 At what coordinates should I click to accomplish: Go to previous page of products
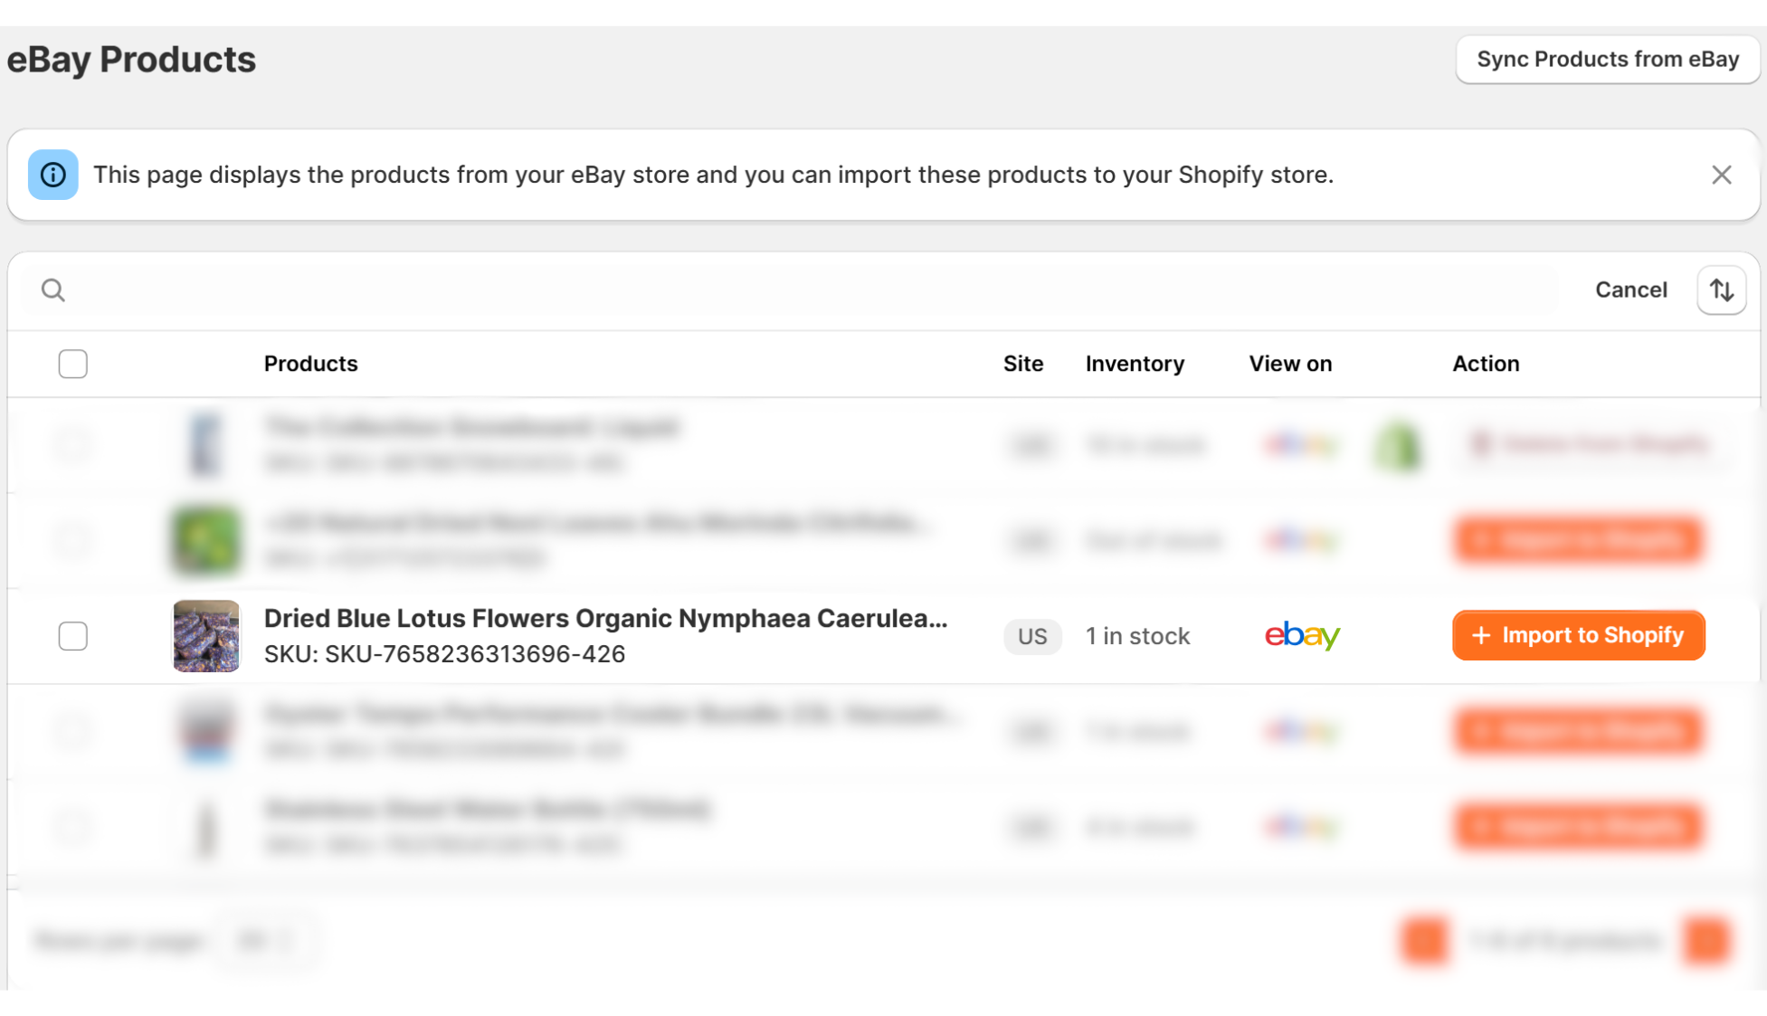pyautogui.click(x=1424, y=941)
